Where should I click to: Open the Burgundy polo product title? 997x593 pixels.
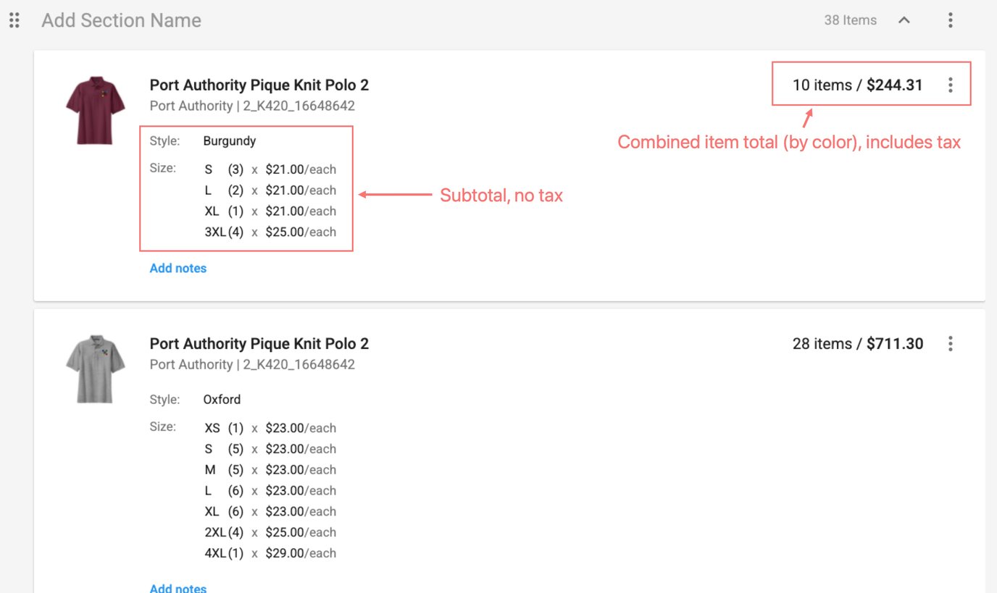coord(259,85)
